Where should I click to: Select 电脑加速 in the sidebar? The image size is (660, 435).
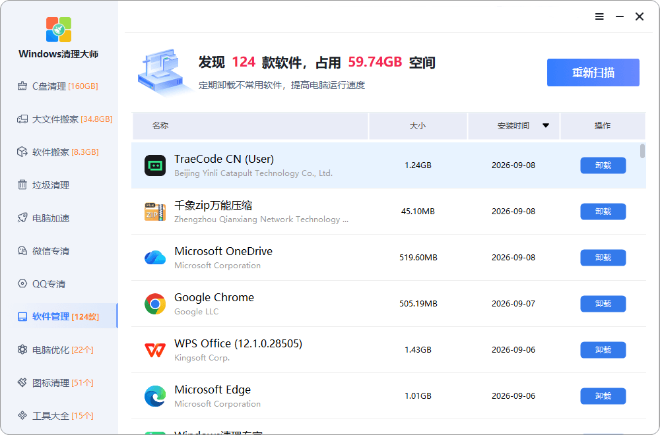[x=59, y=217]
